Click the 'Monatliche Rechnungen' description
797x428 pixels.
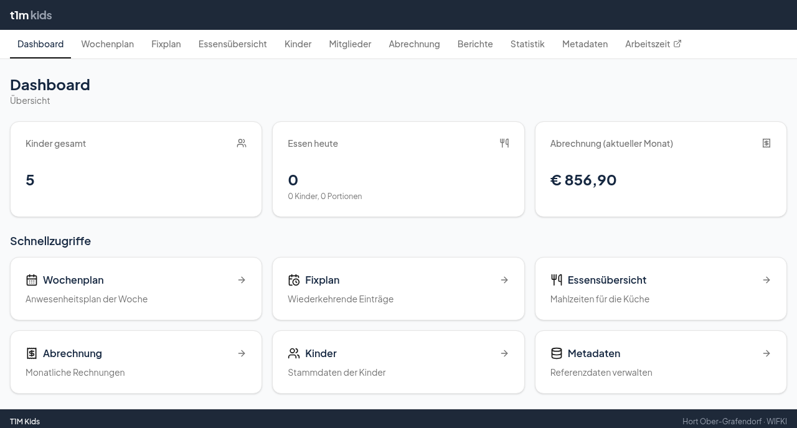pos(75,373)
